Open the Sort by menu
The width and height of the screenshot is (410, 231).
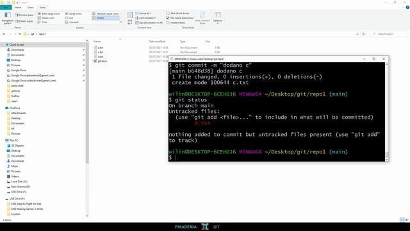130,18
